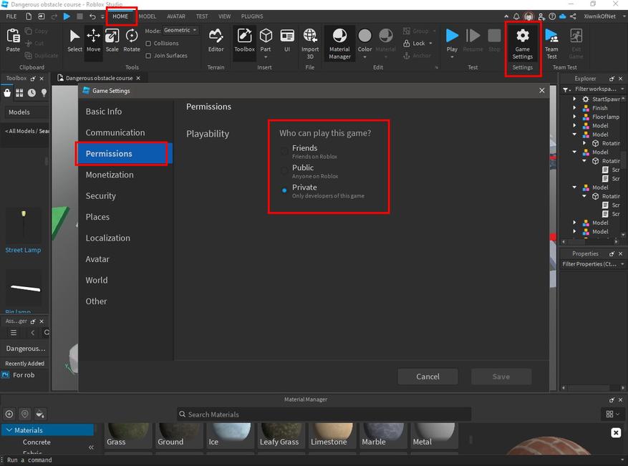
Task: Open the Material Manager ribbon button
Action: (x=339, y=43)
